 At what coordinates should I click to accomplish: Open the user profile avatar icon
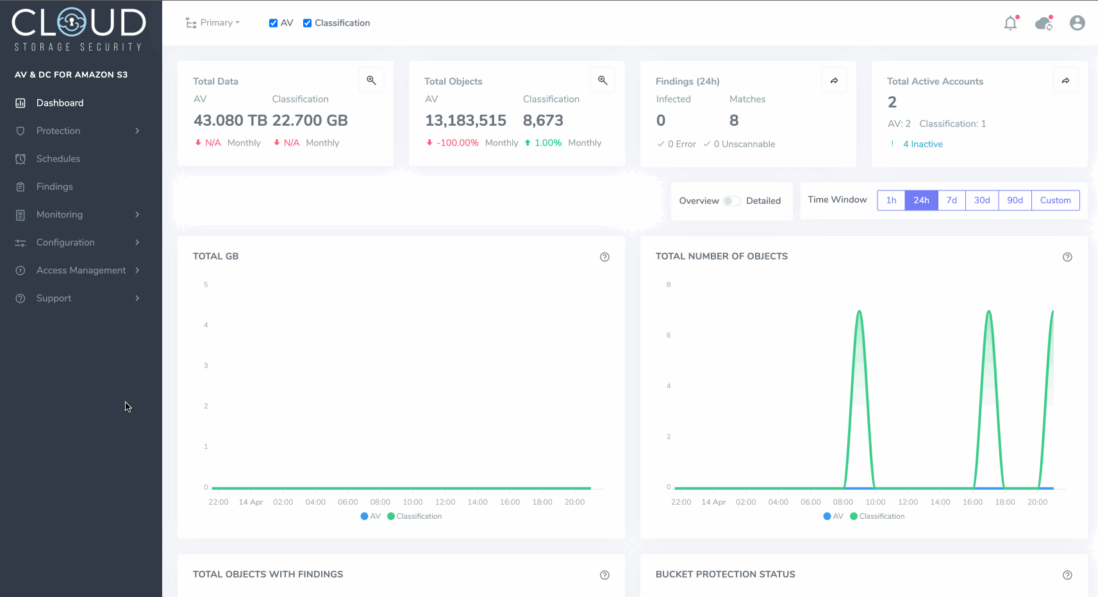[x=1077, y=23]
